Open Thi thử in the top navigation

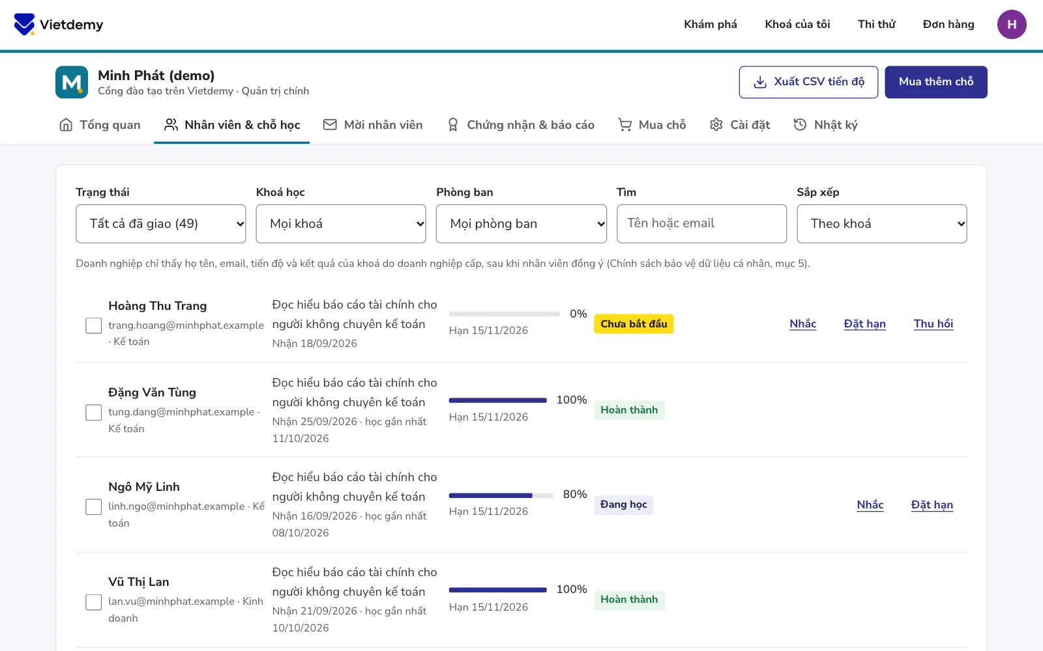coord(877,25)
